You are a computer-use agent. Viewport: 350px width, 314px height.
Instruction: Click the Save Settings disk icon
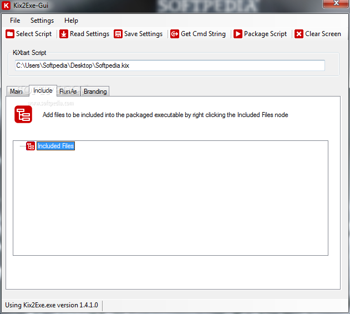click(x=118, y=34)
